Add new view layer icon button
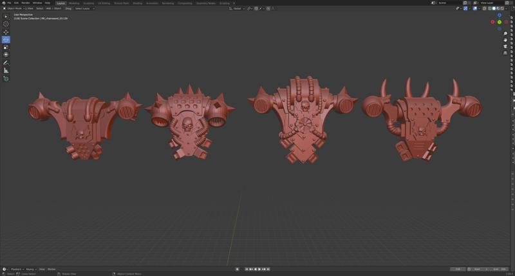The height and width of the screenshot is (276, 515). pos(507,3)
